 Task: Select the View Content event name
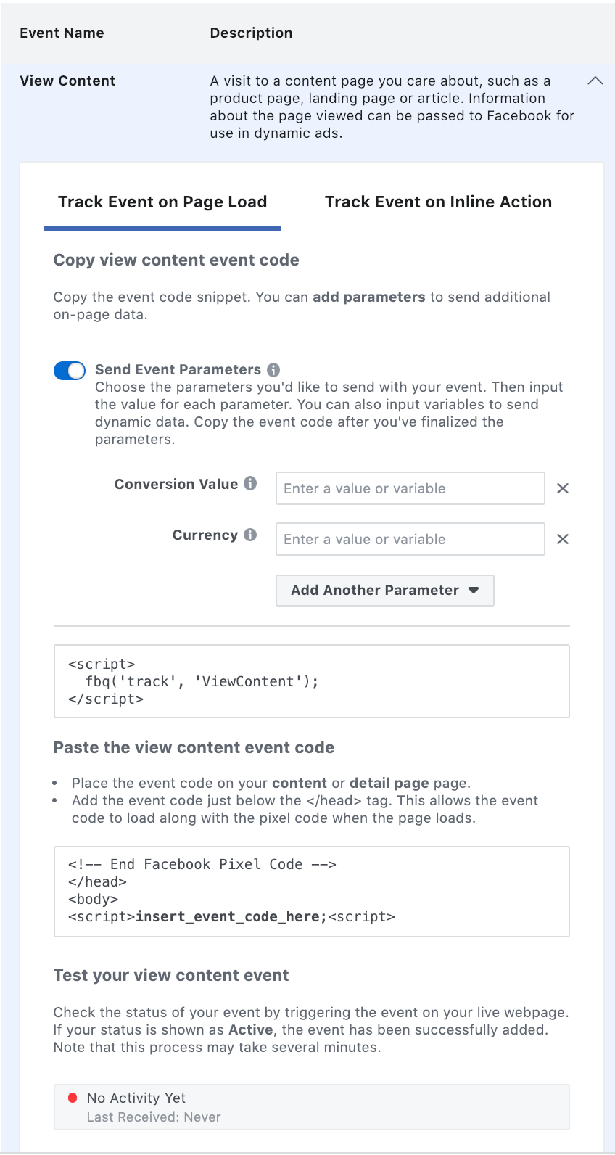click(67, 81)
